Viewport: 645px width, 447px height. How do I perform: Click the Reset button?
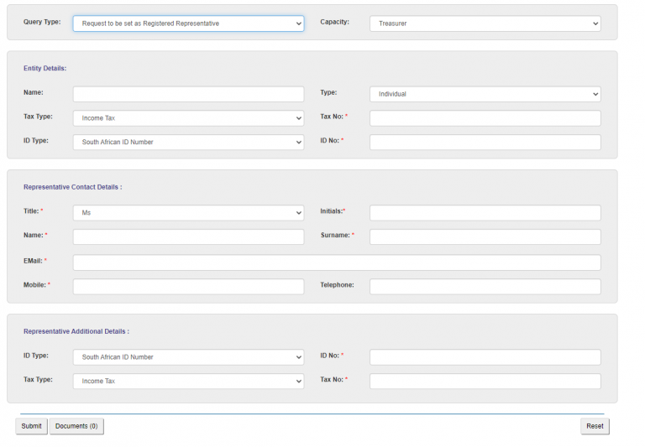(x=595, y=426)
